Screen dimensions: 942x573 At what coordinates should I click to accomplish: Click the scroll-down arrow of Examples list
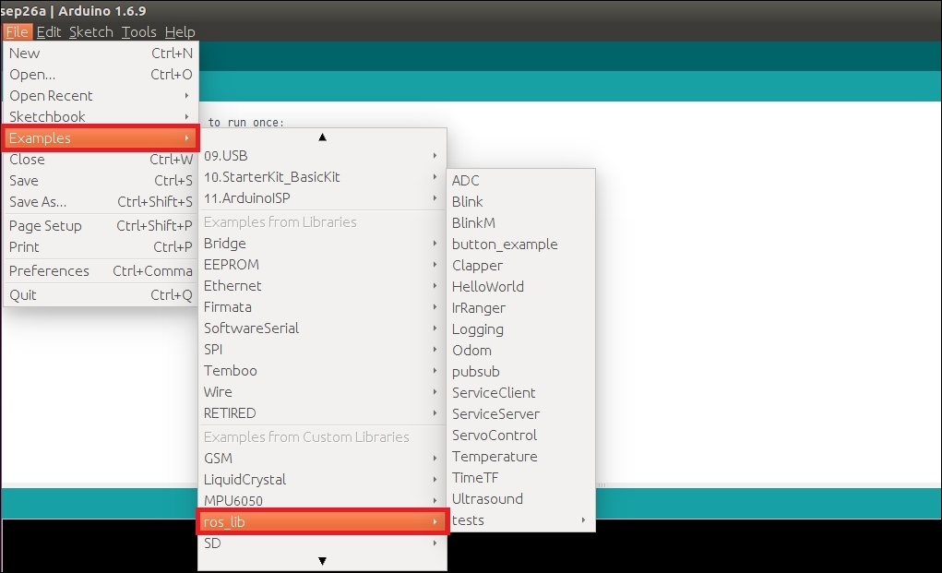pyautogui.click(x=323, y=561)
